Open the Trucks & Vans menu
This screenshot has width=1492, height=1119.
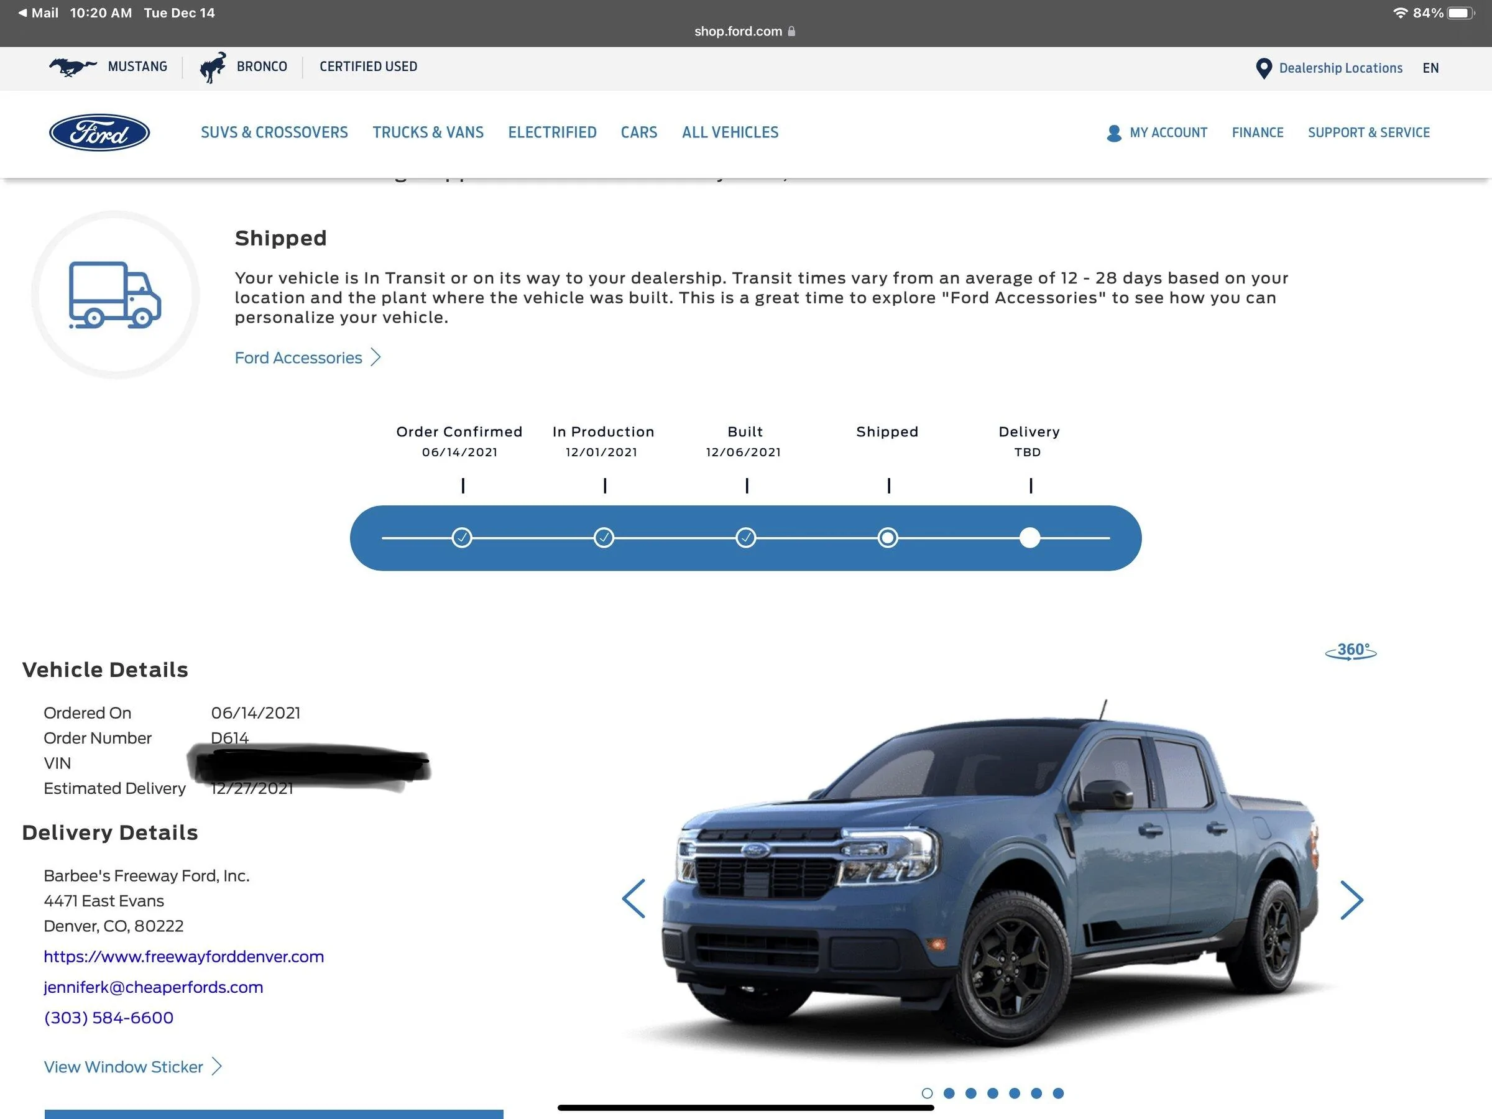[x=428, y=132]
